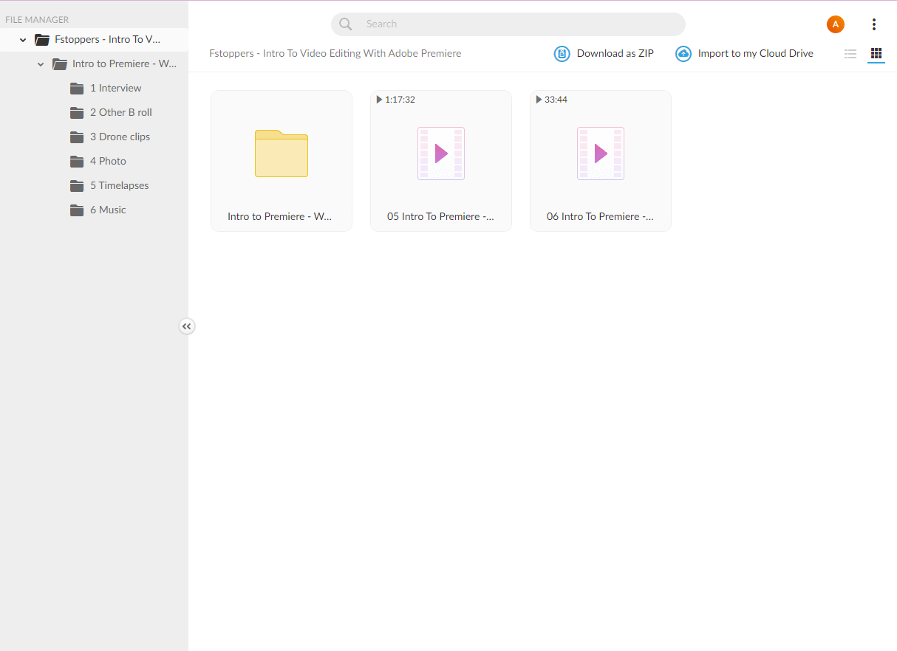Open the 4 Photo folder
The height and width of the screenshot is (651, 897).
pos(108,161)
